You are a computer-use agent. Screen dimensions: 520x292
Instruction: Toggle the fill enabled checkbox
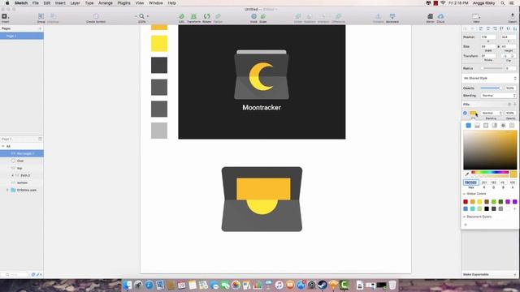[465, 114]
